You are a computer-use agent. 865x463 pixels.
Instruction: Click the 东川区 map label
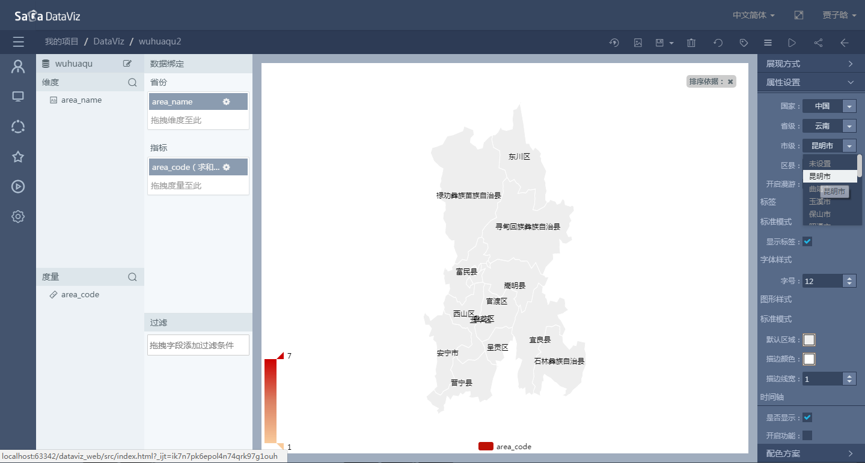(519, 156)
